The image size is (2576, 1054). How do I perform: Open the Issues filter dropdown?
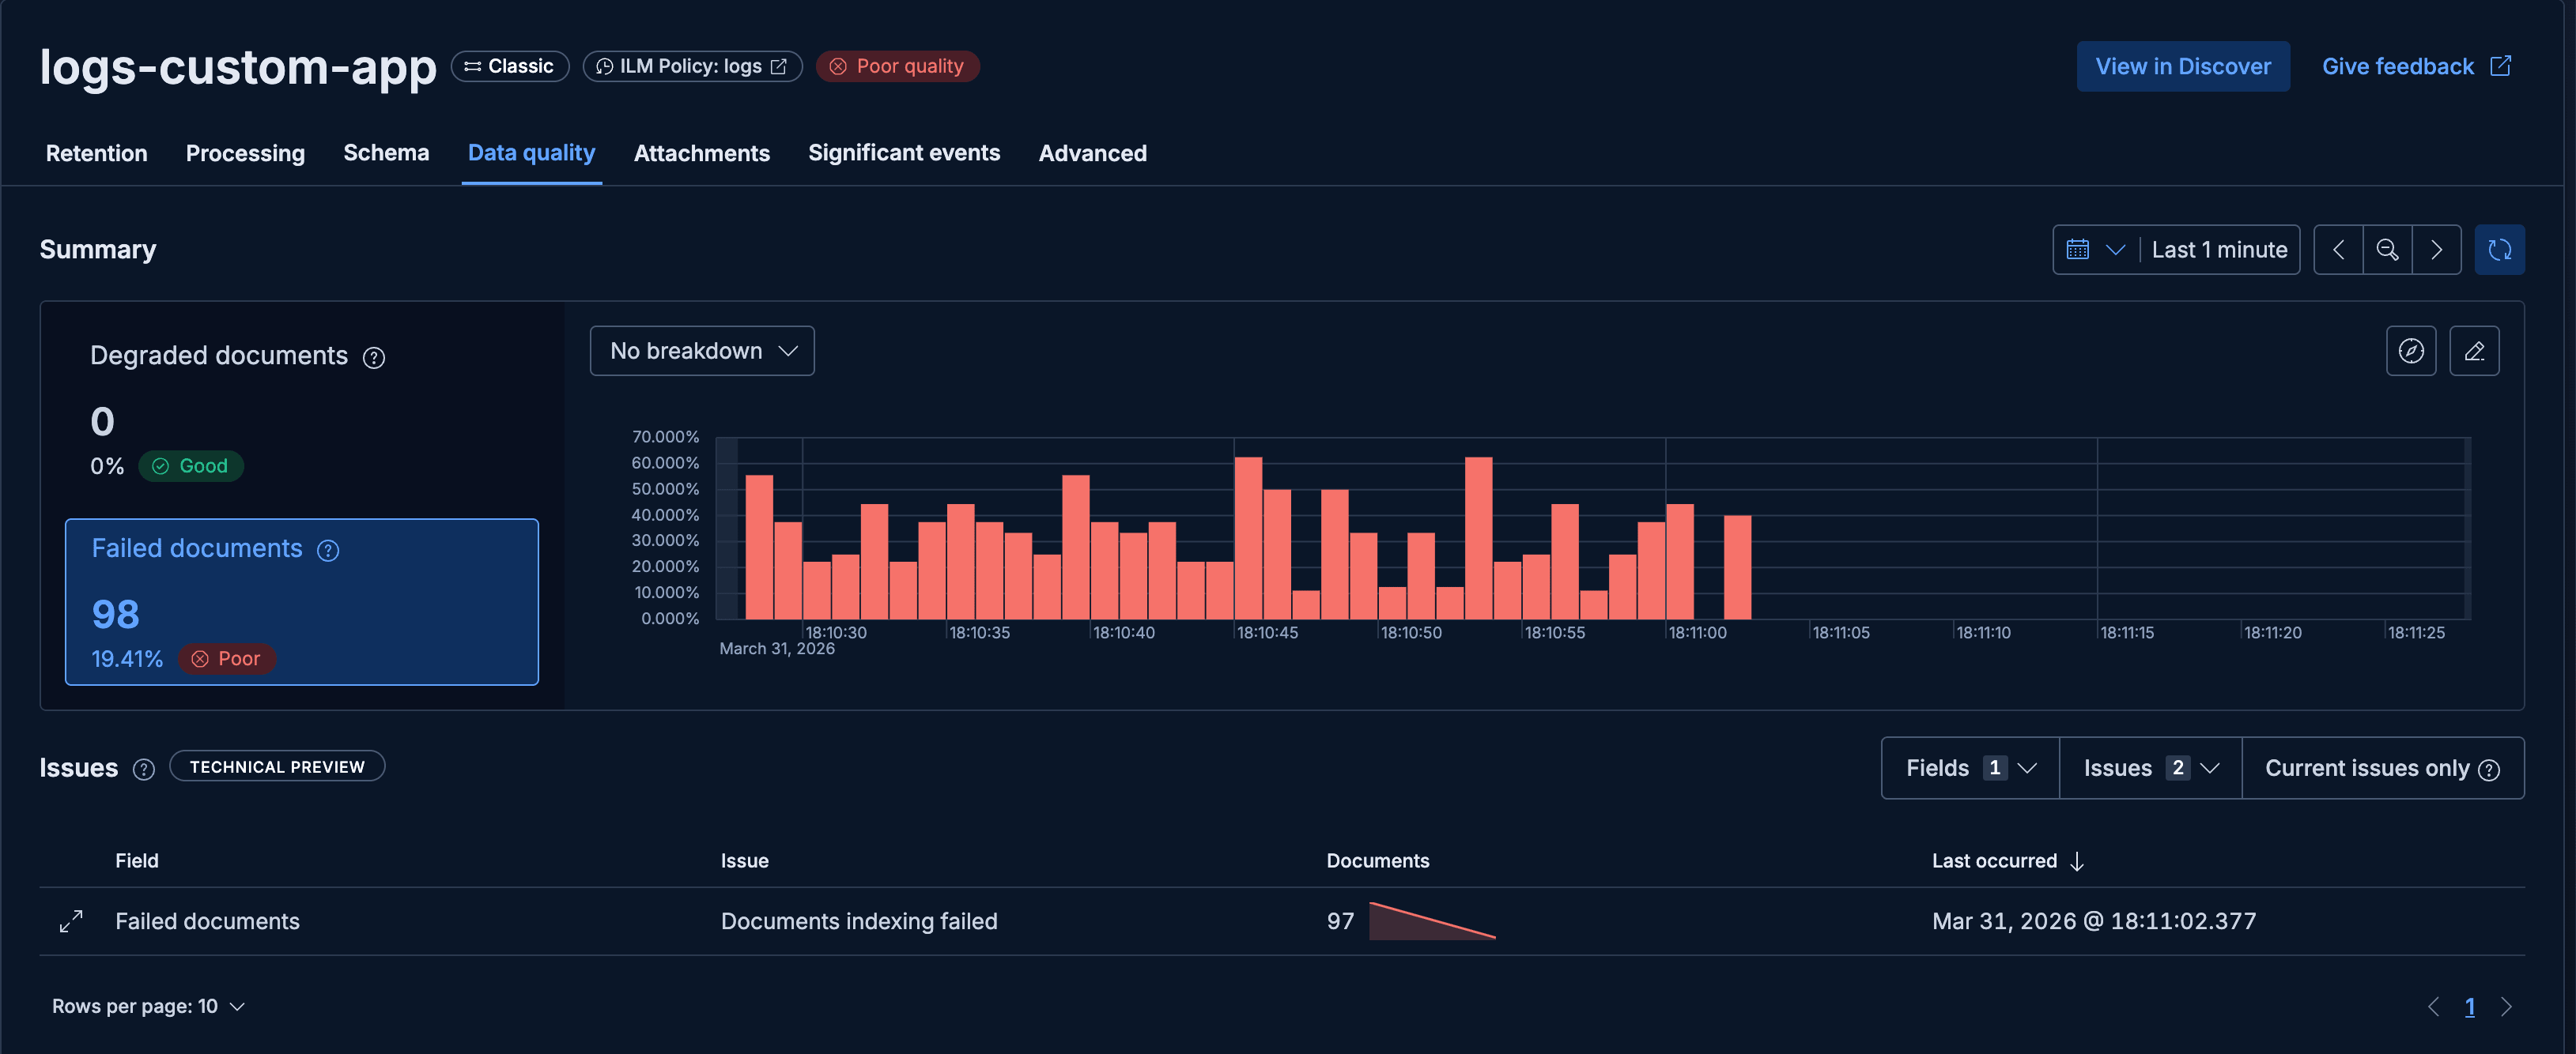pos(2150,768)
